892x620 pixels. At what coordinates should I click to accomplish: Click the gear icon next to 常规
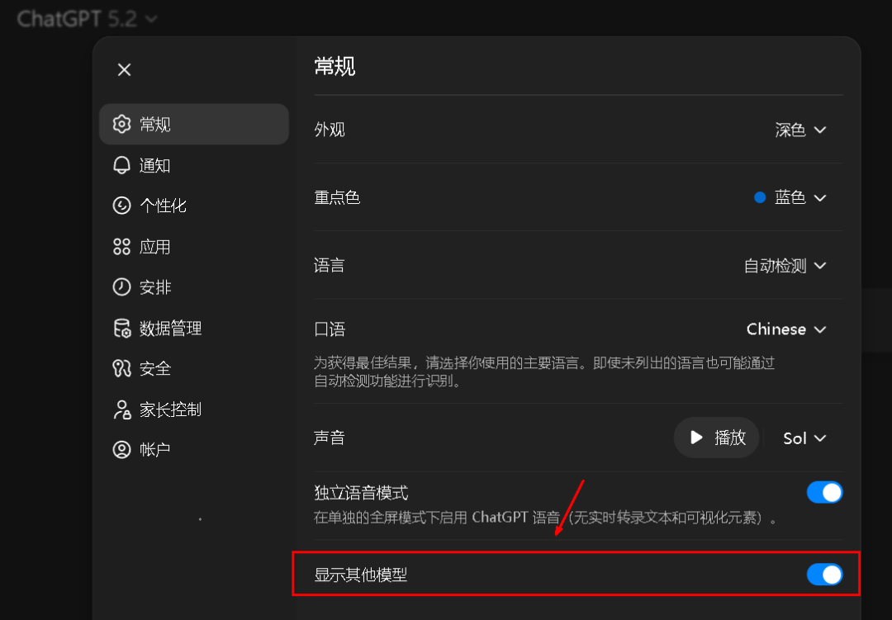coord(121,124)
